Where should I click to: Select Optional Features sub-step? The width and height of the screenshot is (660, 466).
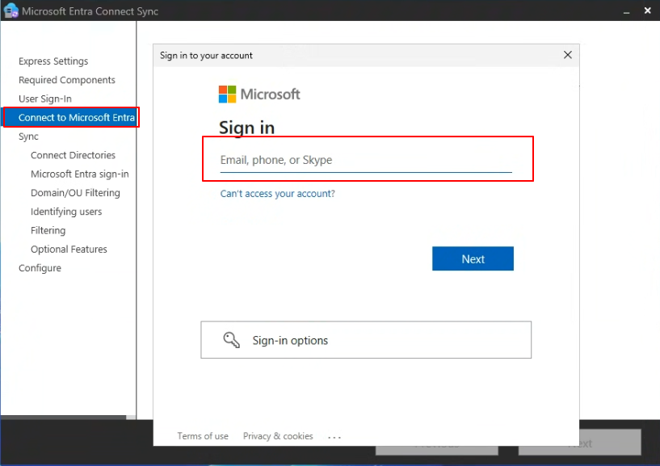69,250
